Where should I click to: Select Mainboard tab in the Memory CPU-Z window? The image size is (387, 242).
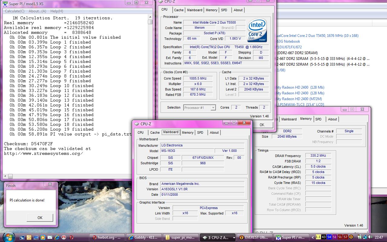(x=289, y=119)
